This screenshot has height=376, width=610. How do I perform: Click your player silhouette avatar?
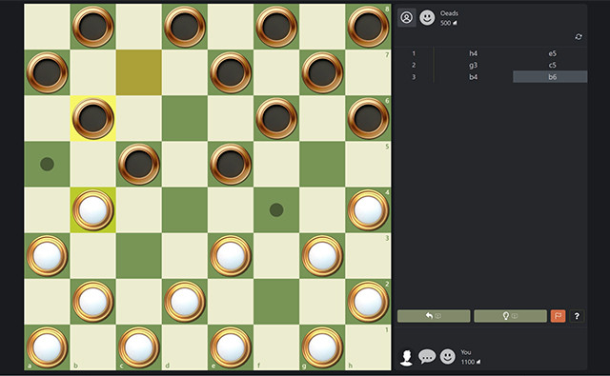(407, 357)
